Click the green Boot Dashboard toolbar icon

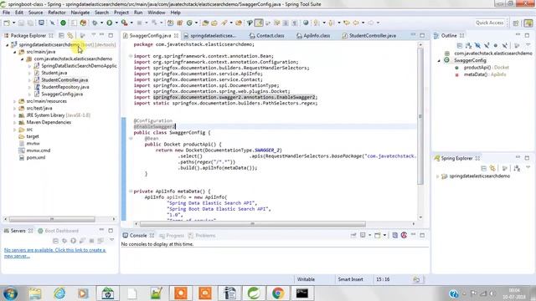[64, 23]
